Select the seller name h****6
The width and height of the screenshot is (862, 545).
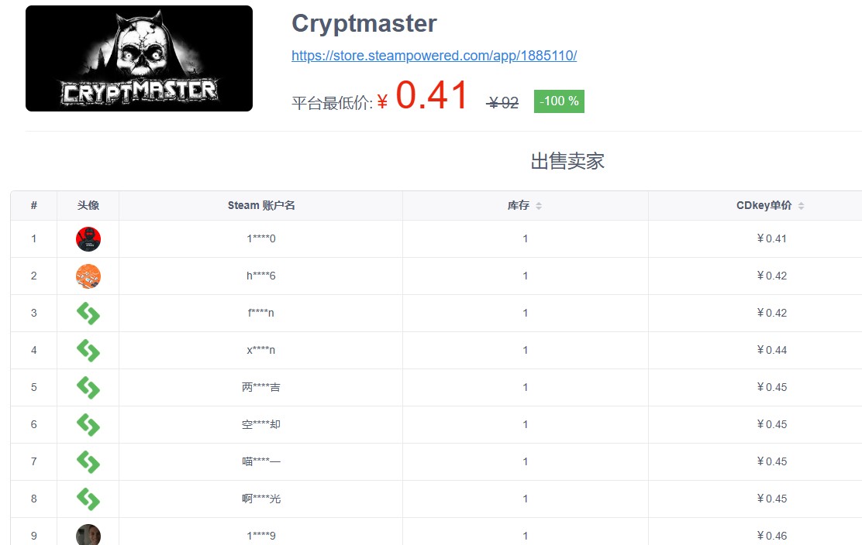tap(261, 276)
